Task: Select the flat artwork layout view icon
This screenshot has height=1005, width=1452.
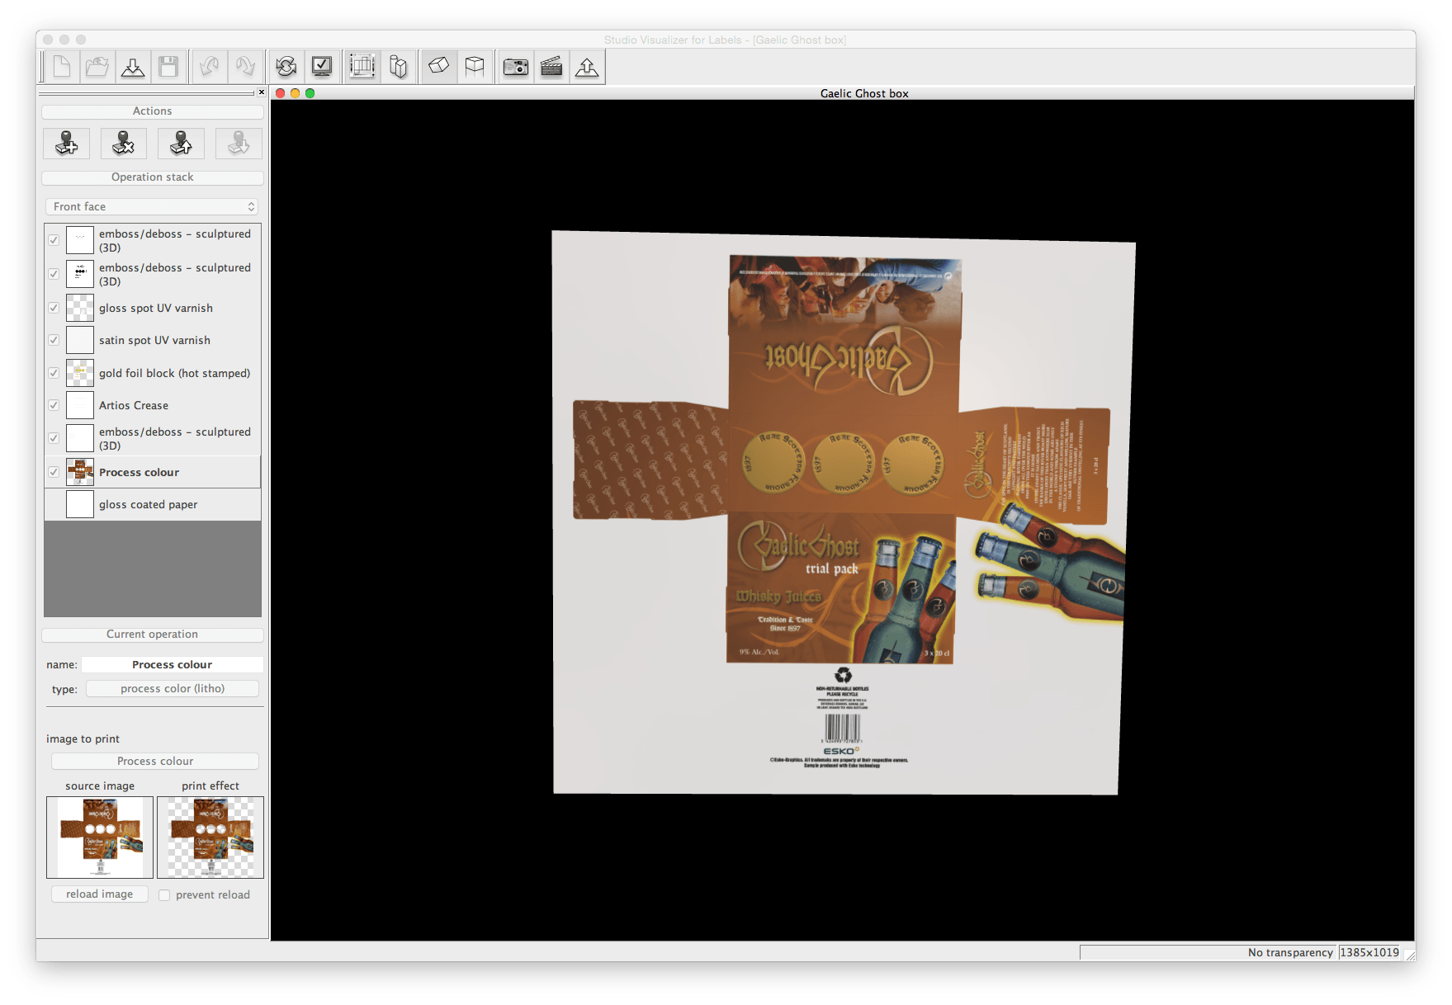Action: (x=362, y=67)
